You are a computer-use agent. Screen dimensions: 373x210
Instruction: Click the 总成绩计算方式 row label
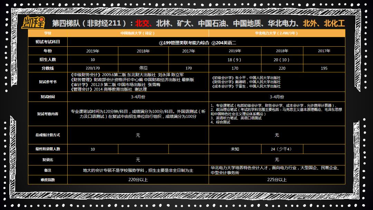click(x=48, y=135)
